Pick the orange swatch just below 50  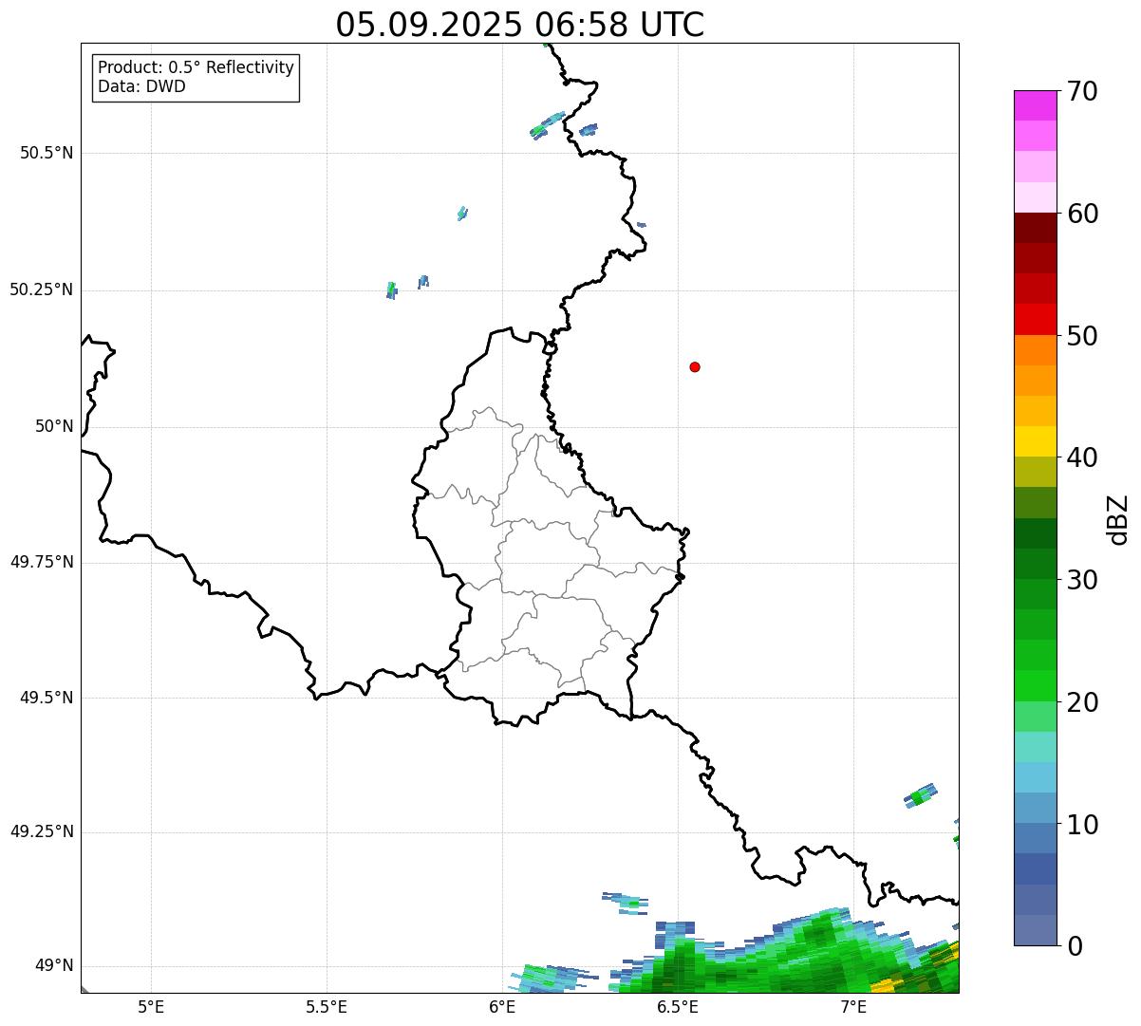1035,350
